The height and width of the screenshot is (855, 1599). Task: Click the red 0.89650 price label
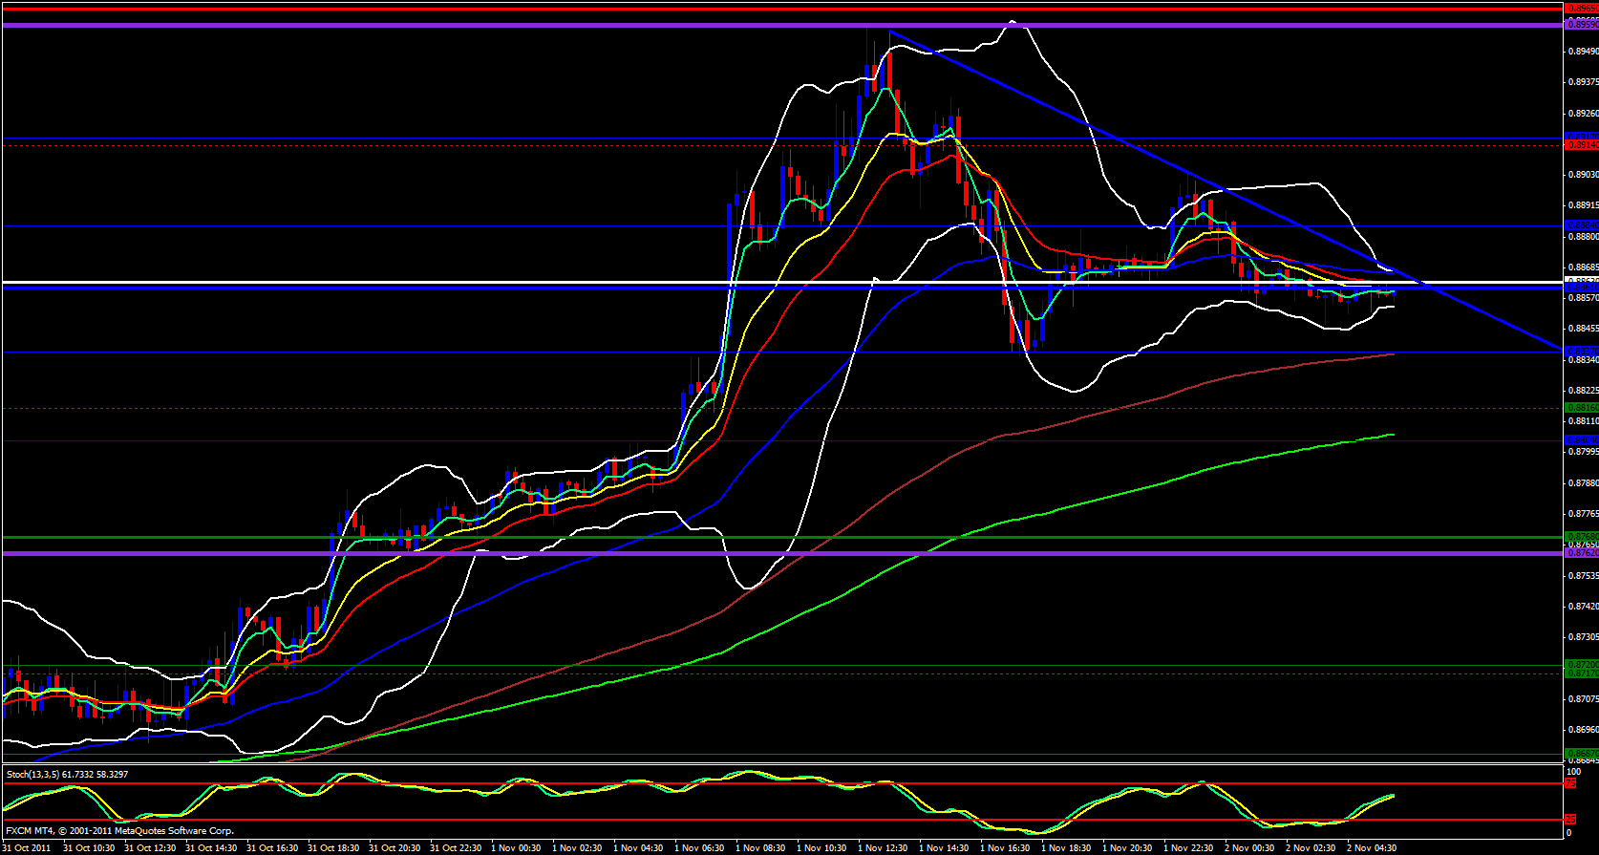[x=1581, y=9]
